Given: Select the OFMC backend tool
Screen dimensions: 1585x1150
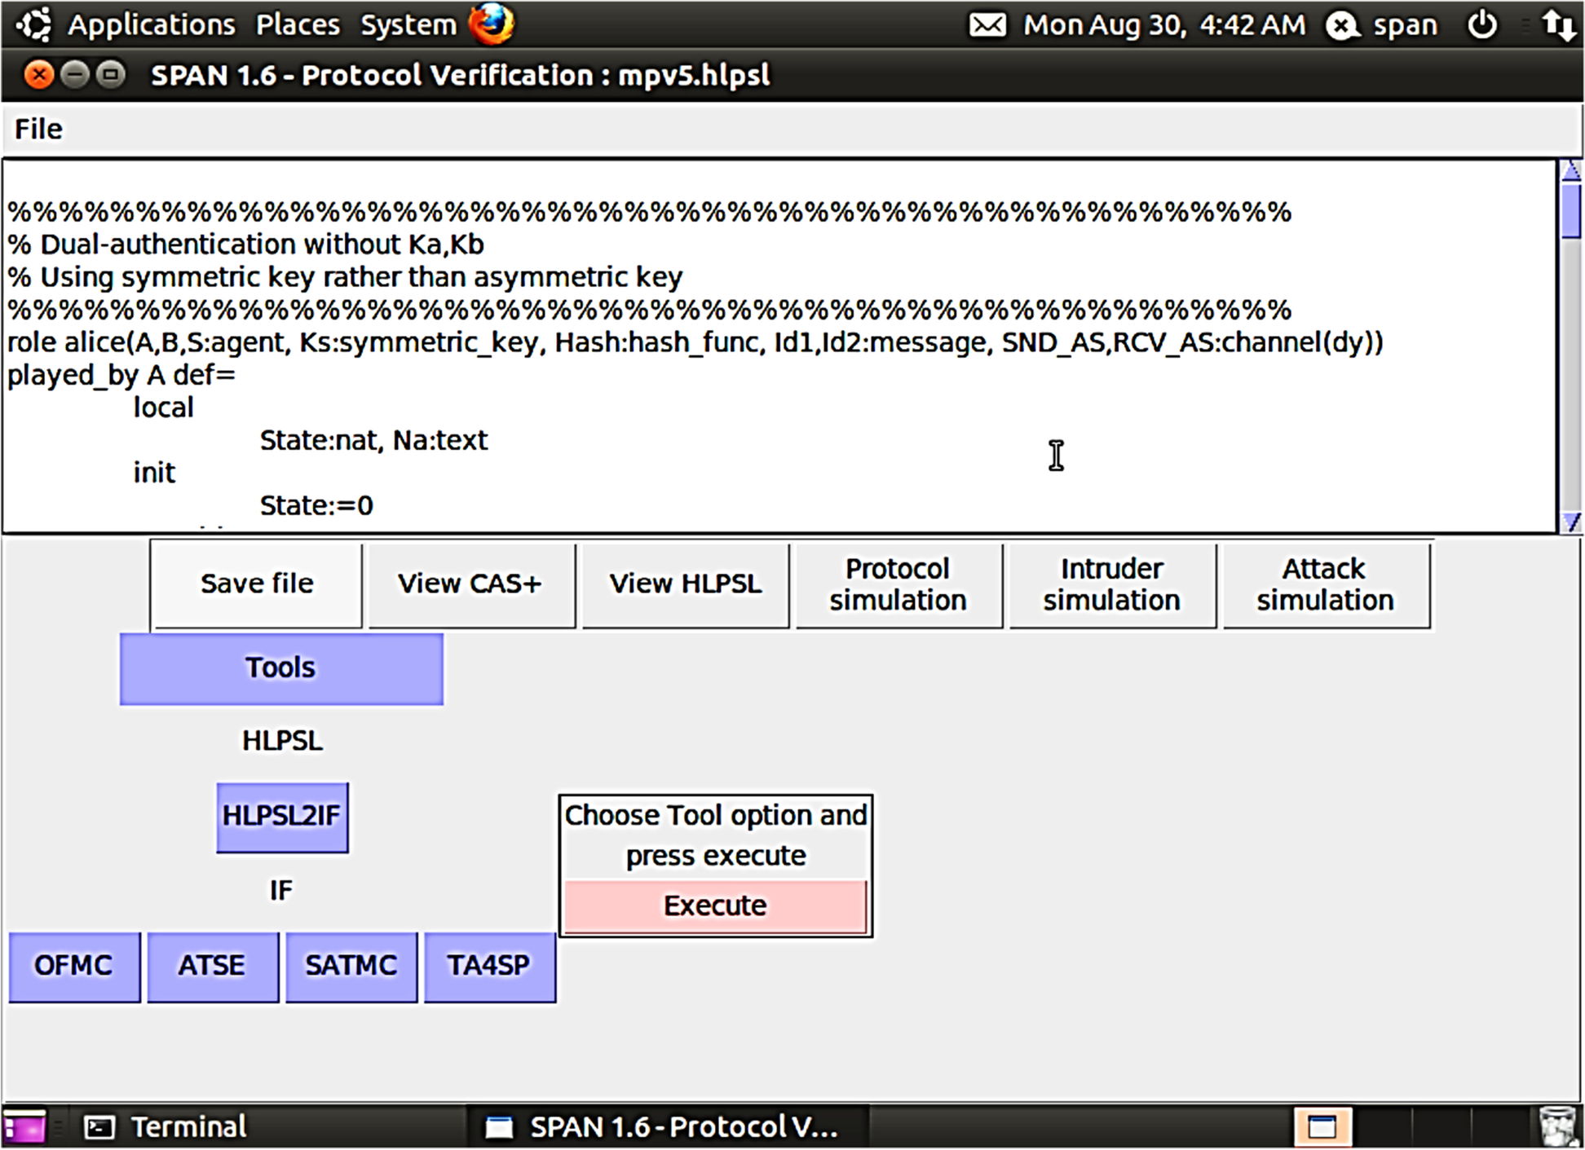Looking at the screenshot, I should 74,967.
